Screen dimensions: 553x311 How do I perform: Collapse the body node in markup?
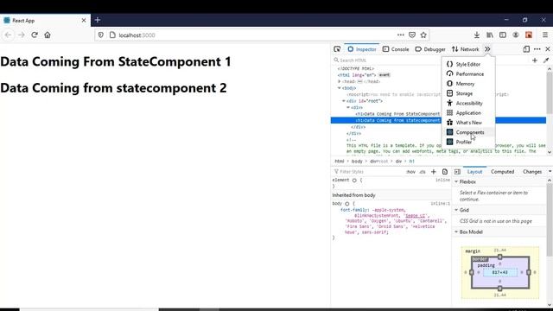tap(340, 88)
